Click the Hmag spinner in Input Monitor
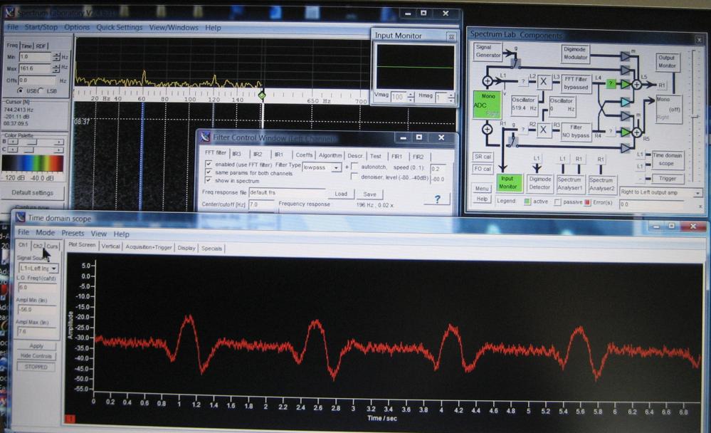The width and height of the screenshot is (711, 433). click(x=451, y=97)
